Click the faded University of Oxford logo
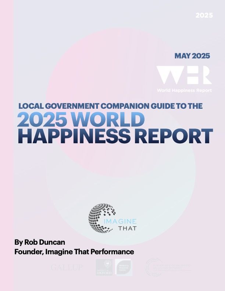 click(x=104, y=267)
